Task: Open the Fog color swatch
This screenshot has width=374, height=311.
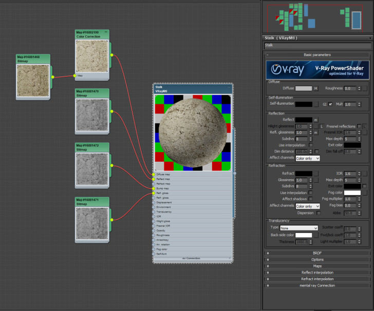Action: [352, 192]
